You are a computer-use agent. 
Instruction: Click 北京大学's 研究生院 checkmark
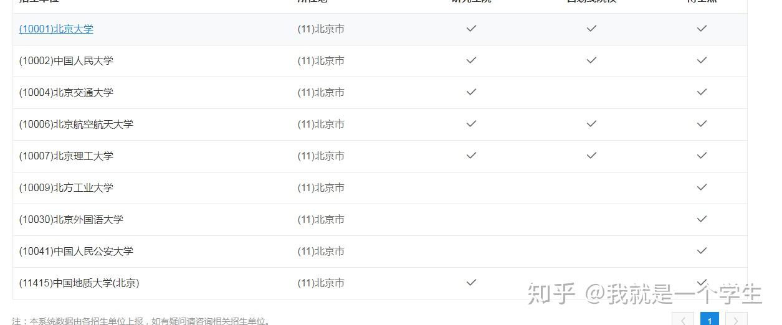[472, 29]
